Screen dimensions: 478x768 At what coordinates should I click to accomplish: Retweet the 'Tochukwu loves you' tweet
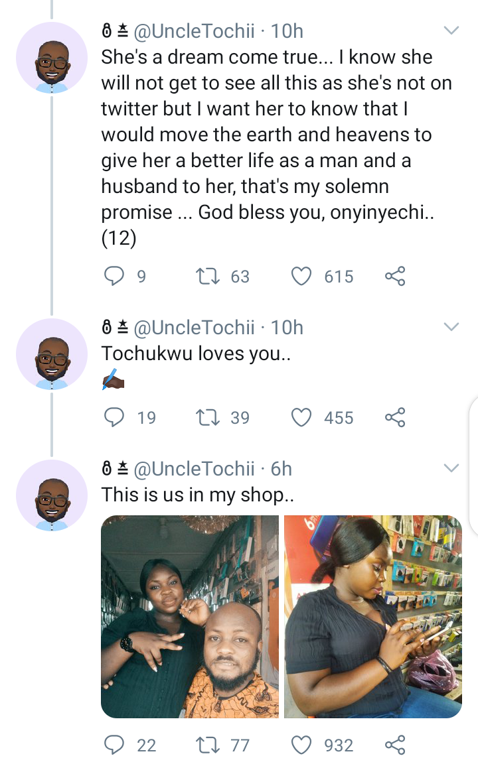tap(208, 417)
